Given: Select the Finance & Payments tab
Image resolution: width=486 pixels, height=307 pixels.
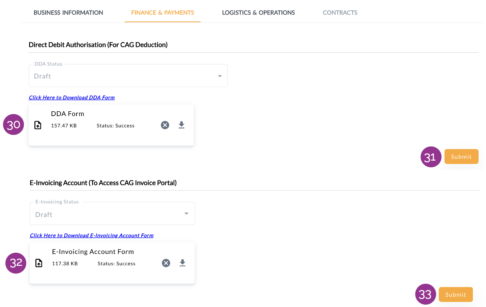Looking at the screenshot, I should tap(162, 13).
